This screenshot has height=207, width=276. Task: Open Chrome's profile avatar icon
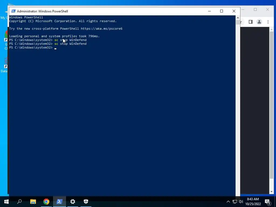(259, 22)
